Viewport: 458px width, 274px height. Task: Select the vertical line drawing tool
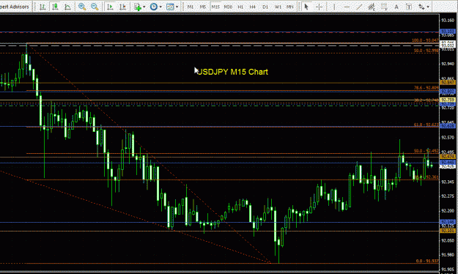point(334,7)
